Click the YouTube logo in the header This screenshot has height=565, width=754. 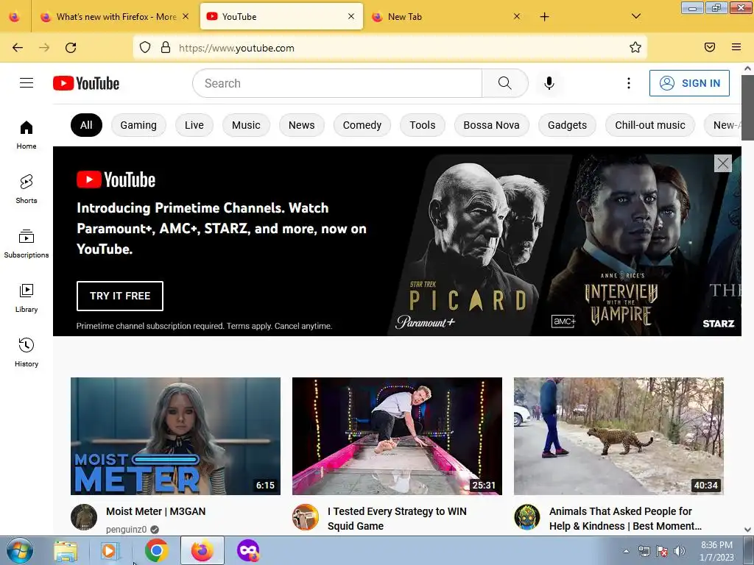point(86,83)
